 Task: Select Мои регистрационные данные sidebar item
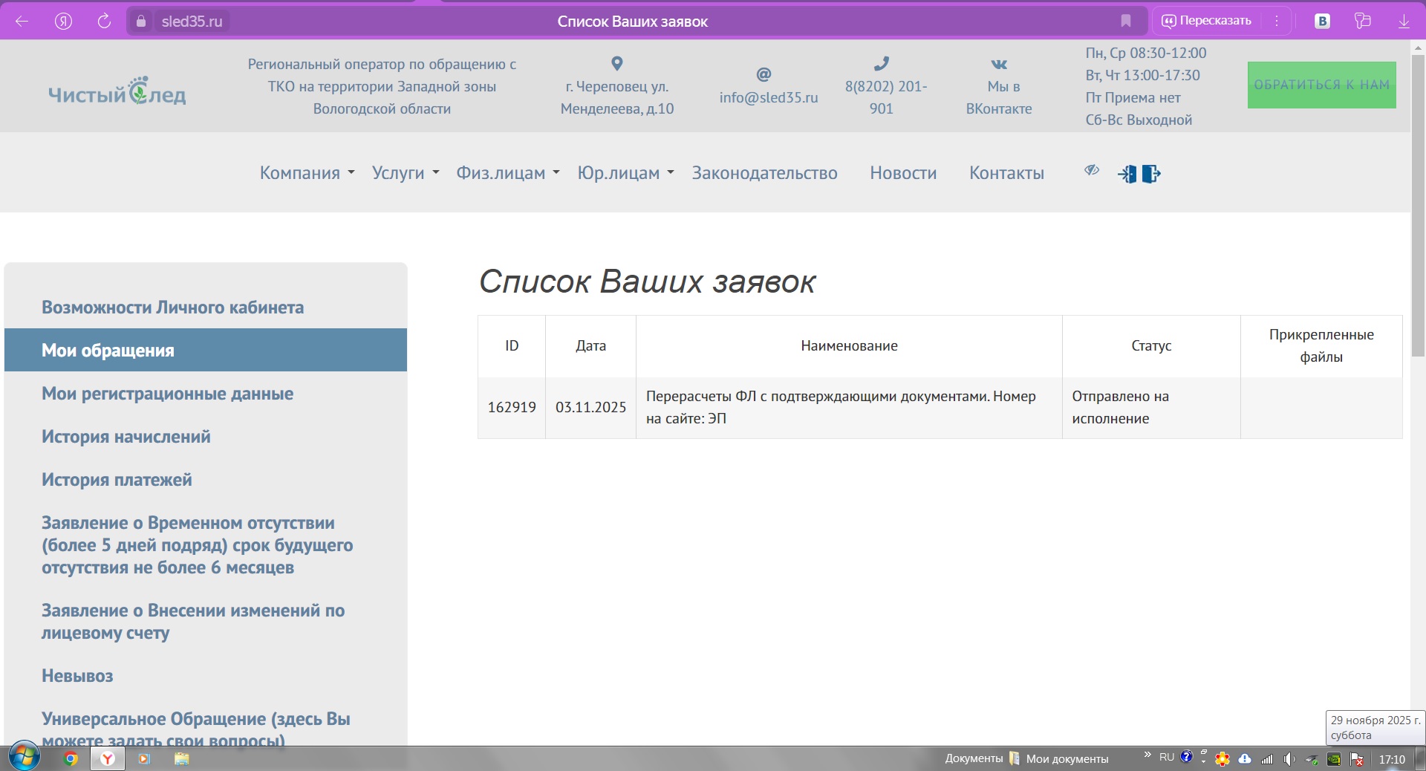[167, 394]
